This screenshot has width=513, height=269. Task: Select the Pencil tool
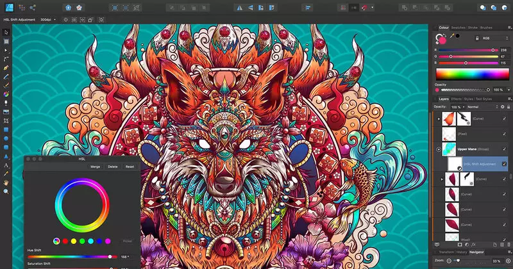(x=6, y=77)
